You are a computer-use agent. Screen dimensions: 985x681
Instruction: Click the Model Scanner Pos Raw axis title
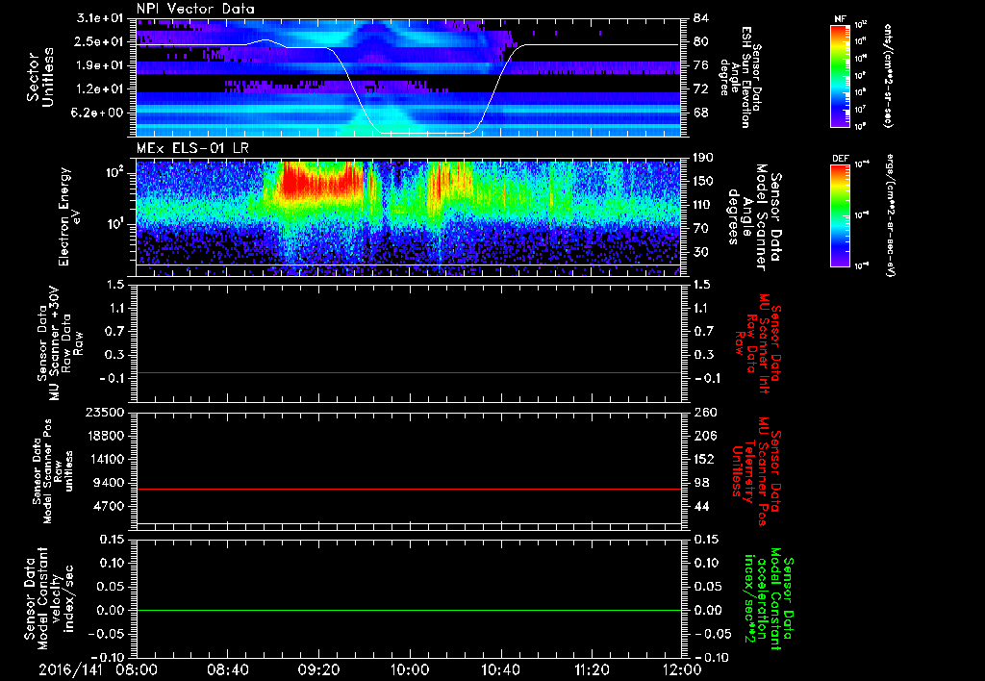(53, 470)
